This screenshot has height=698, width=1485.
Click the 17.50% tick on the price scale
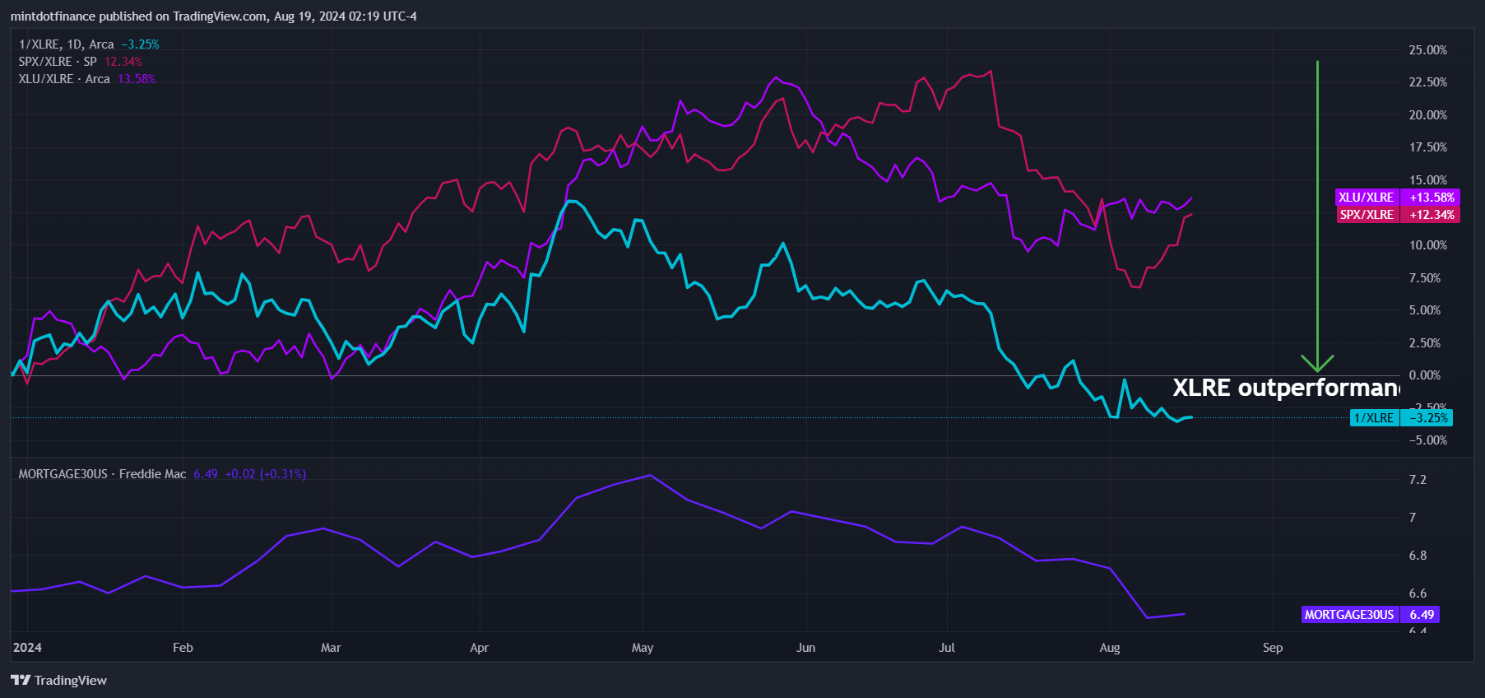(1428, 147)
